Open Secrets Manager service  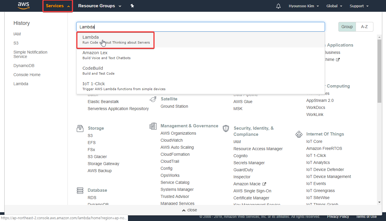[x=249, y=163]
